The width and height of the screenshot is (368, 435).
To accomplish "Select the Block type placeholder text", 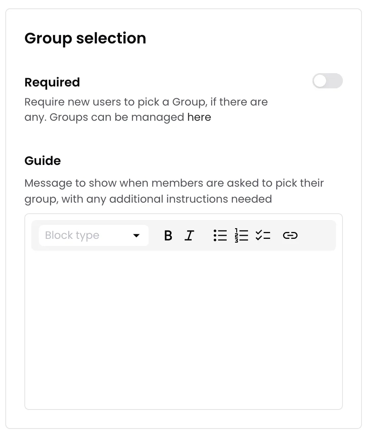I will click(72, 235).
